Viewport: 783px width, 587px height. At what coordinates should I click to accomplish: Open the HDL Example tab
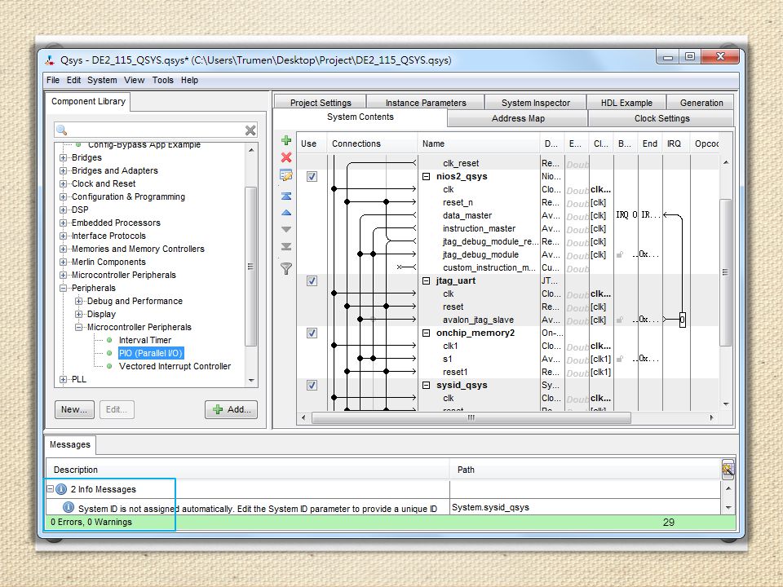click(626, 103)
